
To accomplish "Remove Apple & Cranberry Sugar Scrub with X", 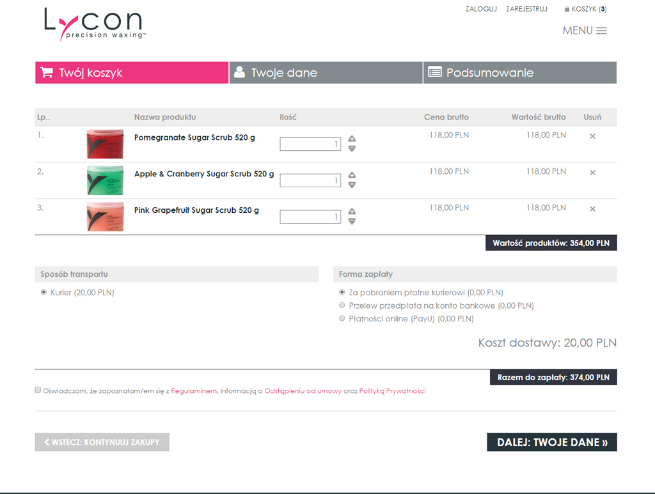I will [592, 173].
